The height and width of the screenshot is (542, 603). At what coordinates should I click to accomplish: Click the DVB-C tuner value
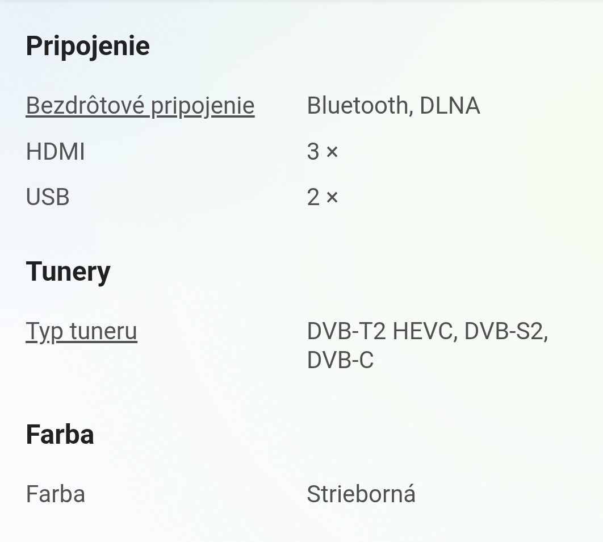pos(340,360)
